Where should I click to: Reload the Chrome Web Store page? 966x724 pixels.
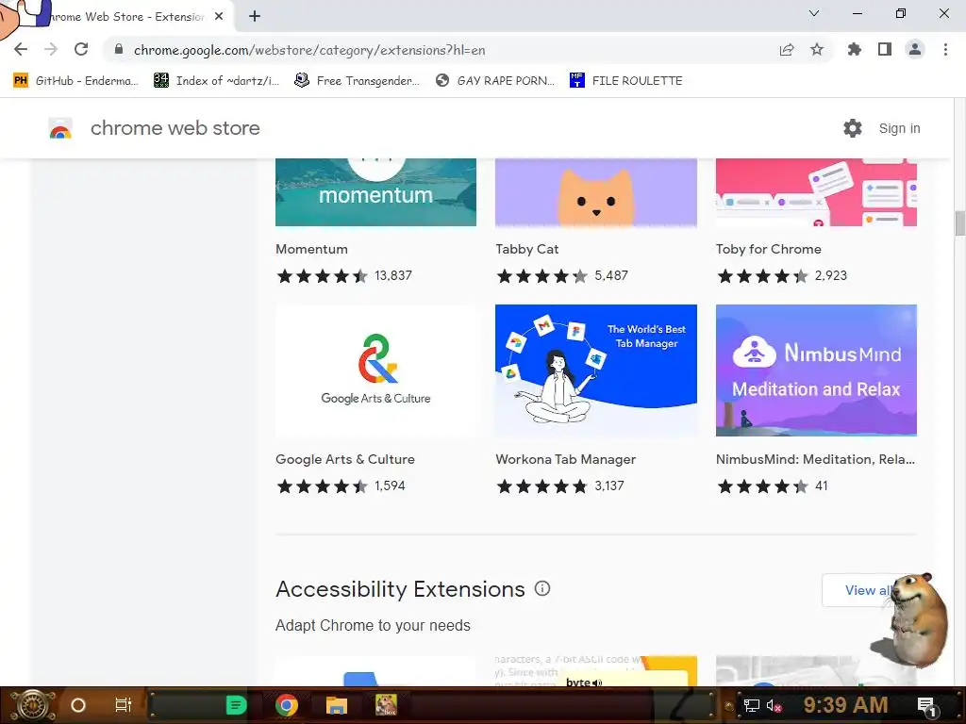coord(81,49)
